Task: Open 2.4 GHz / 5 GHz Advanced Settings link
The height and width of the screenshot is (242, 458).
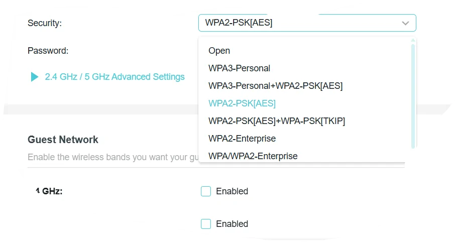Action: point(114,77)
